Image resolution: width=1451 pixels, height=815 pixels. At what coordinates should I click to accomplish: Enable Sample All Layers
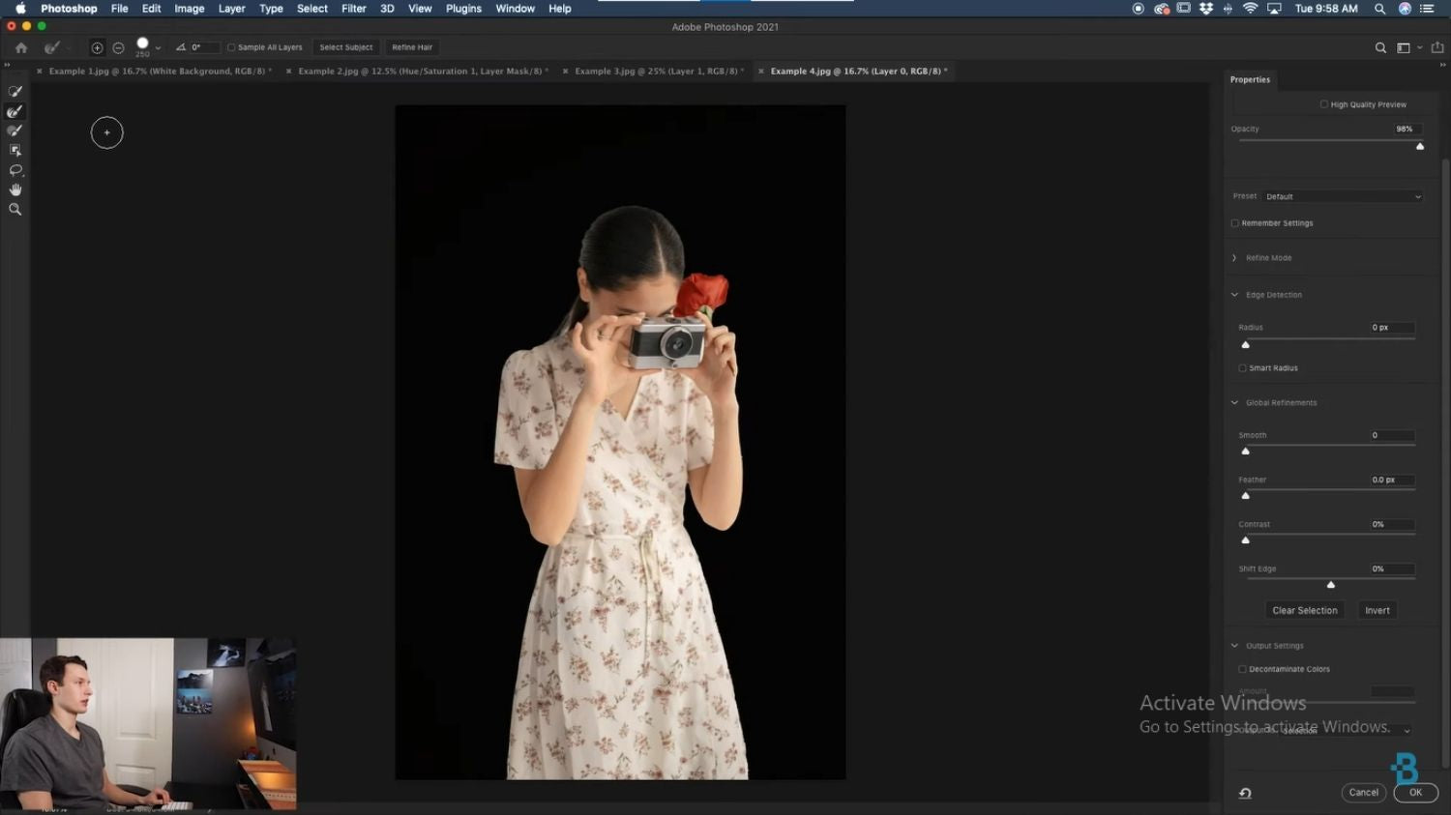click(232, 46)
